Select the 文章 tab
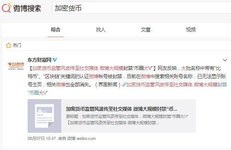The width and height of the screenshot is (231, 150). pos(146,30)
